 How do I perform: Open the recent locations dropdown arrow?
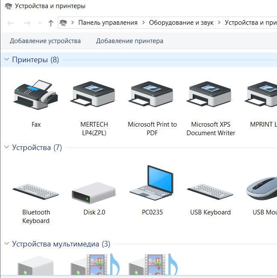coord(40,23)
